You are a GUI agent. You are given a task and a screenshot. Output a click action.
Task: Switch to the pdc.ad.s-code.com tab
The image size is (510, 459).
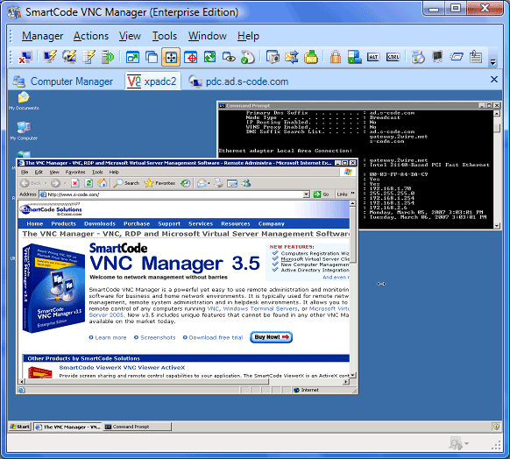(239, 81)
